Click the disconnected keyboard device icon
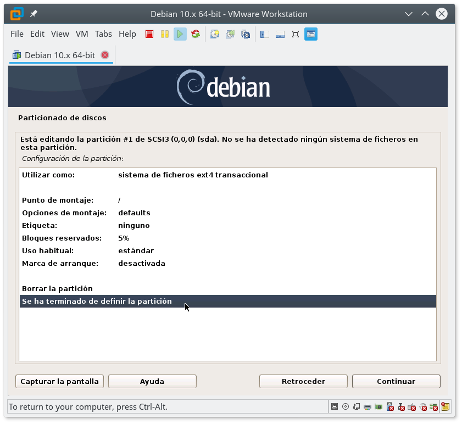Image resolution: width=462 pixels, height=424 pixels. point(412,407)
